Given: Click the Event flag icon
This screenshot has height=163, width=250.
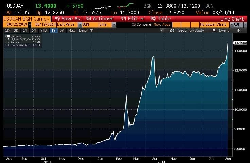Looking at the screenshot, I should (215, 30).
